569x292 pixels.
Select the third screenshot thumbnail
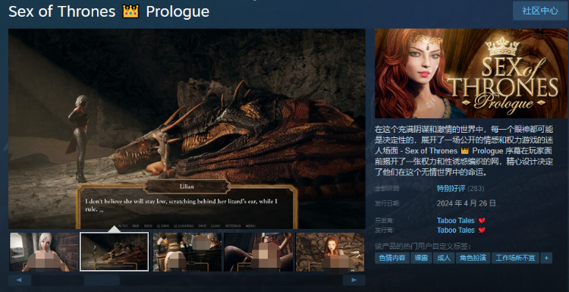187,252
